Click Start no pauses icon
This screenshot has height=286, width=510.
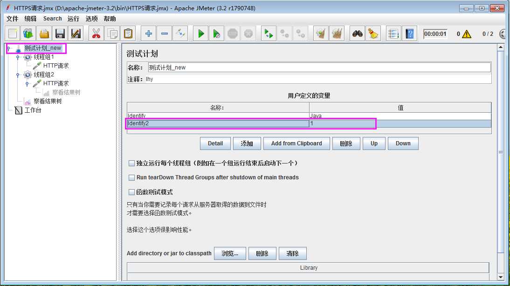tap(216, 34)
